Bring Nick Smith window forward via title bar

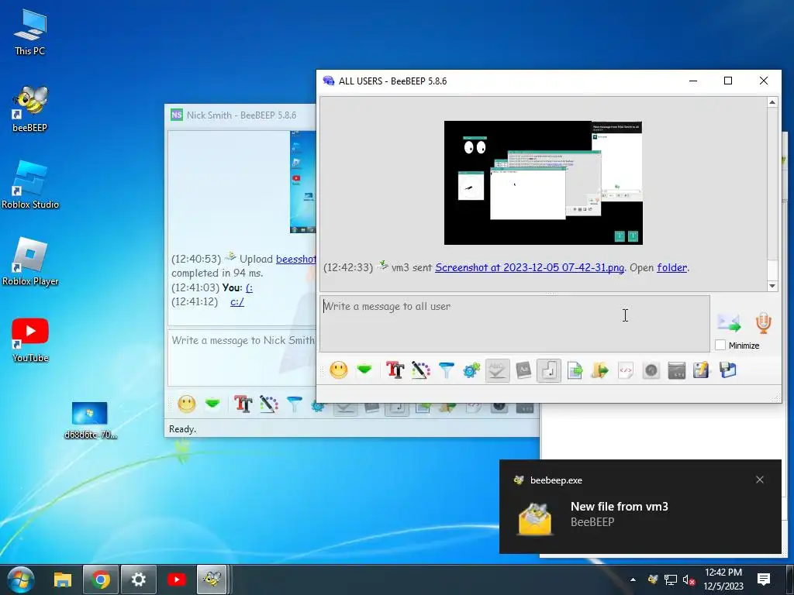241,115
